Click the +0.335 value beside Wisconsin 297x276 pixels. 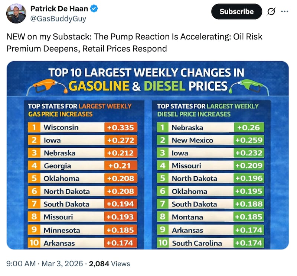(121, 127)
